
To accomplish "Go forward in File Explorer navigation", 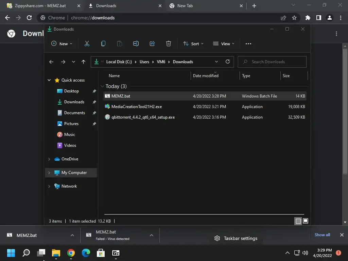I will tap(63, 62).
